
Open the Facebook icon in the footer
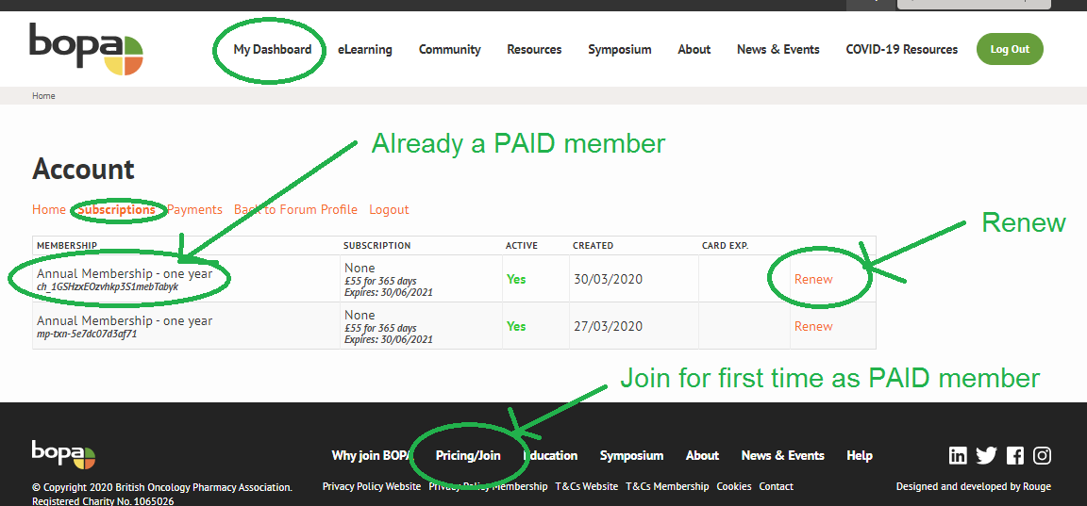tap(1015, 455)
